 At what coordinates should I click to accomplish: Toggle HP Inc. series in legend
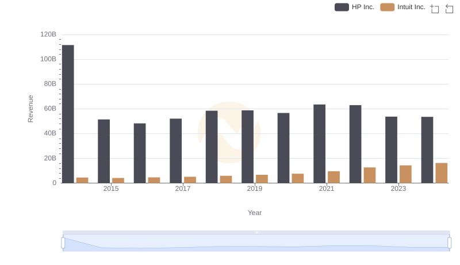[354, 7]
